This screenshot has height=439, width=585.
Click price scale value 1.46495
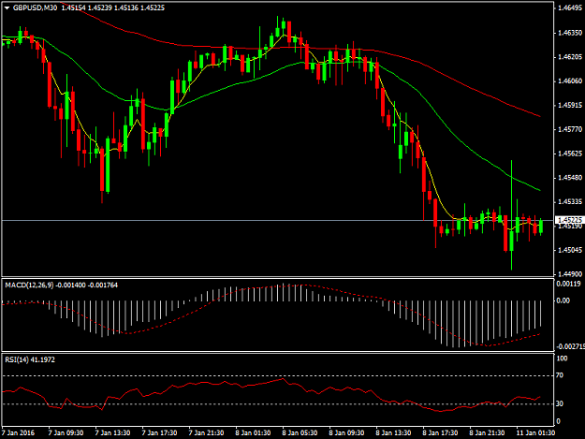click(x=569, y=8)
